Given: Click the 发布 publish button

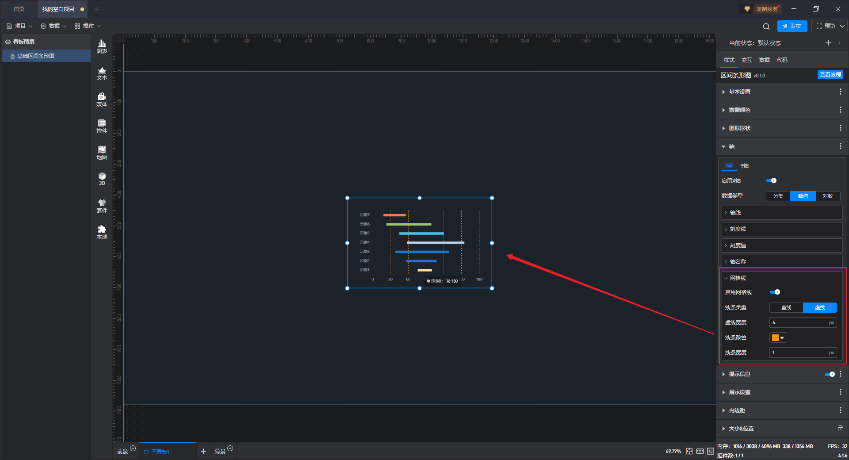Looking at the screenshot, I should tap(792, 26).
